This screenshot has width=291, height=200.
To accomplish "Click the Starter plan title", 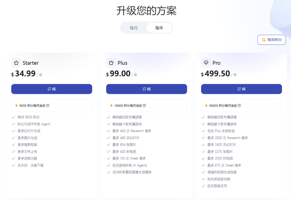I will pyautogui.click(x=31, y=63).
